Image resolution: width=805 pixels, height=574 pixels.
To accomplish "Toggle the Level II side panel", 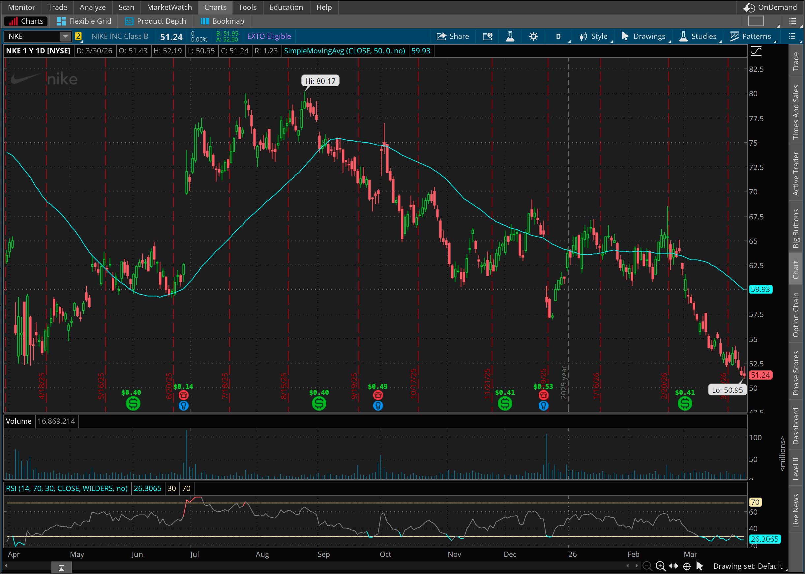I will [x=795, y=468].
